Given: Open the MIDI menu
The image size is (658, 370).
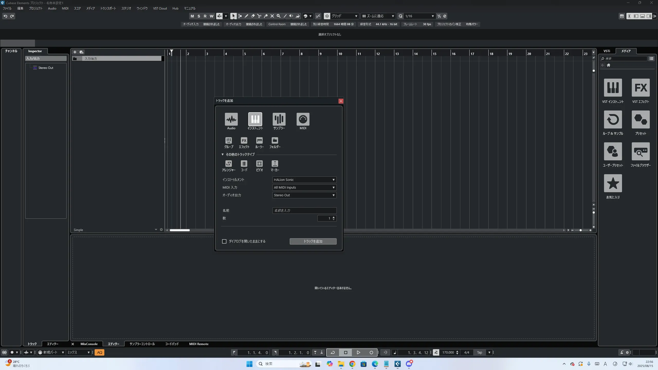Looking at the screenshot, I should click(65, 8).
